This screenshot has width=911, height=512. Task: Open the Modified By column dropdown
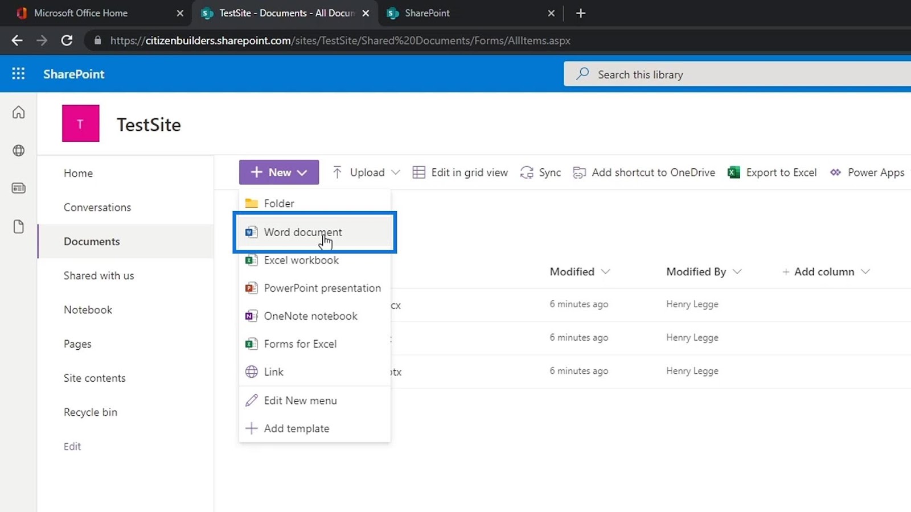(x=737, y=272)
